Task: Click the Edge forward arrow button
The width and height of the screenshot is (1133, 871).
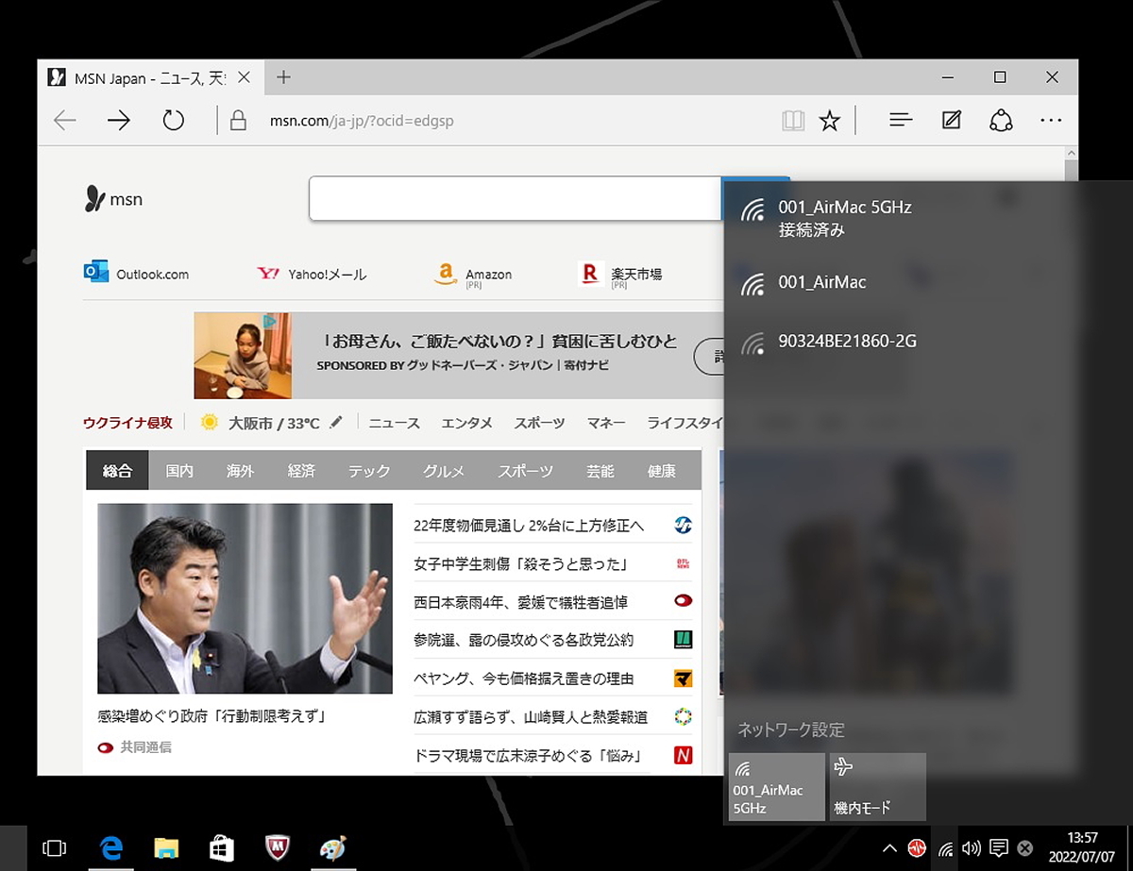Action: tap(118, 120)
